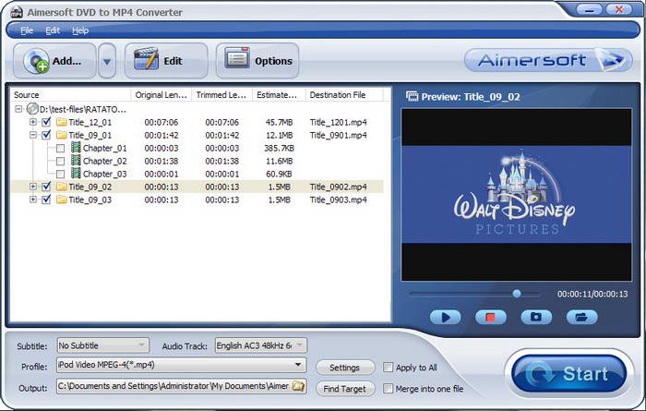
Task: Click the Find Target button
Action: point(345,389)
